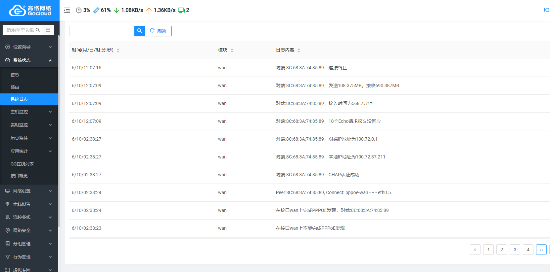The image size is (550, 272).
Task: Sort by the 模块 column arrows
Action: coord(232,50)
